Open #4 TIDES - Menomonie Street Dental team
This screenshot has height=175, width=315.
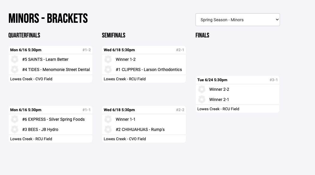coord(56,70)
